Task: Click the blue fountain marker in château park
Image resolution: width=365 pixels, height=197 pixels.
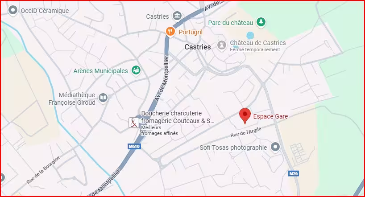Action: [250, 35]
